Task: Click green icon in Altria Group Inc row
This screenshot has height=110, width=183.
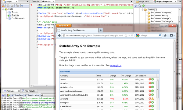Action: click(152, 87)
